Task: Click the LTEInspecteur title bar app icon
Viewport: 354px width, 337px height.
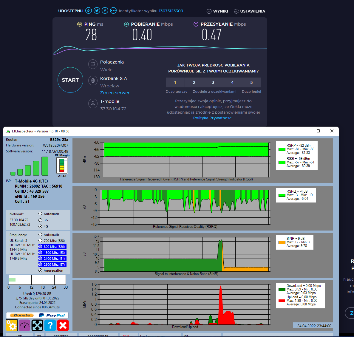Action: 8,131
